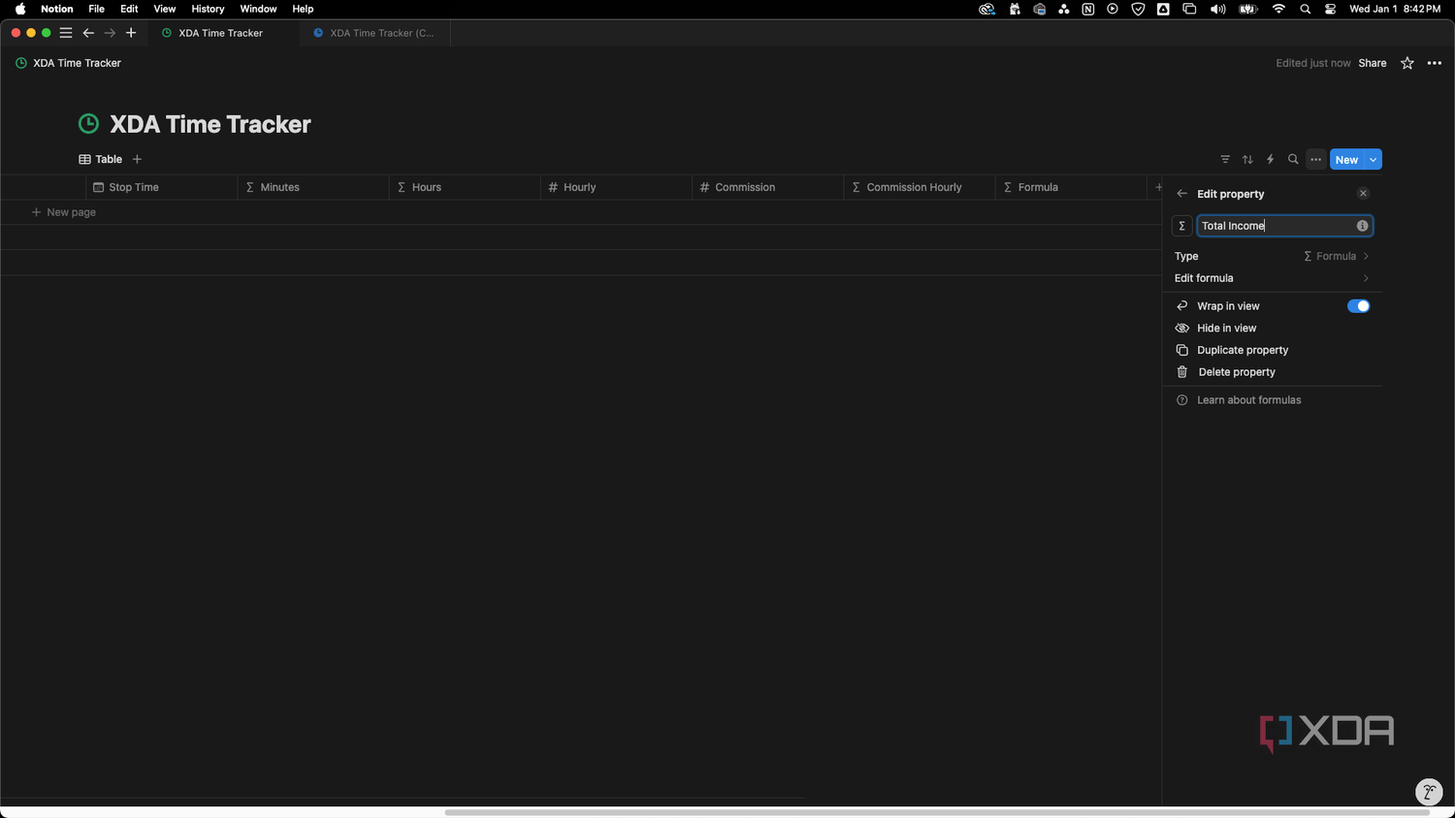Open a new tab with the plus icon
This screenshot has height=818, width=1455.
click(x=131, y=33)
